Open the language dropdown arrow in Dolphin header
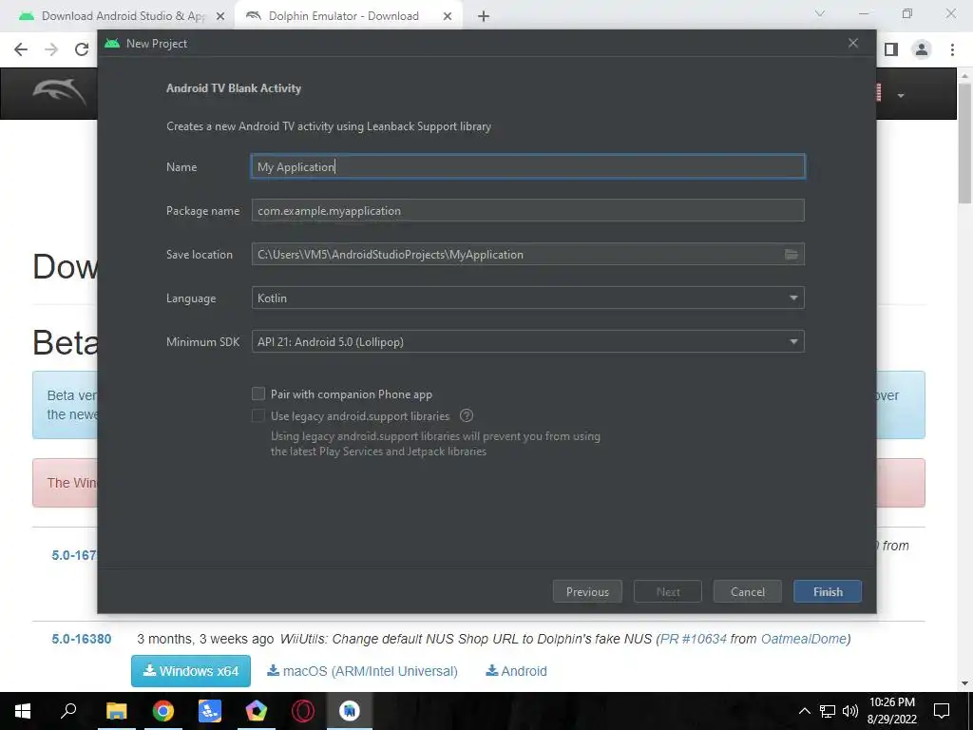The image size is (973, 730). click(x=901, y=96)
